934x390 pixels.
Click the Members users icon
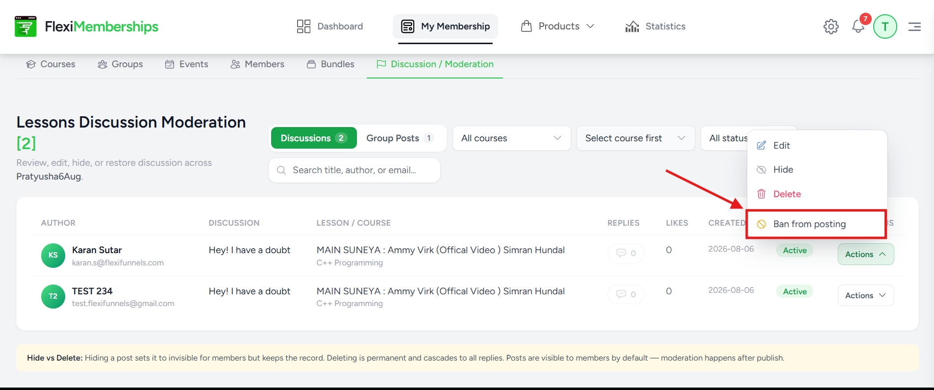click(235, 64)
